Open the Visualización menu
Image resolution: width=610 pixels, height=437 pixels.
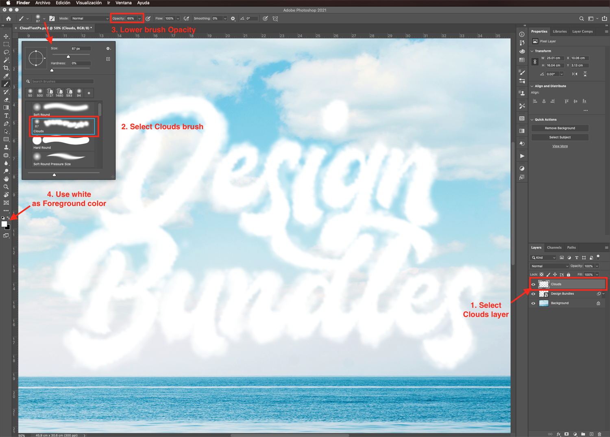89,3
